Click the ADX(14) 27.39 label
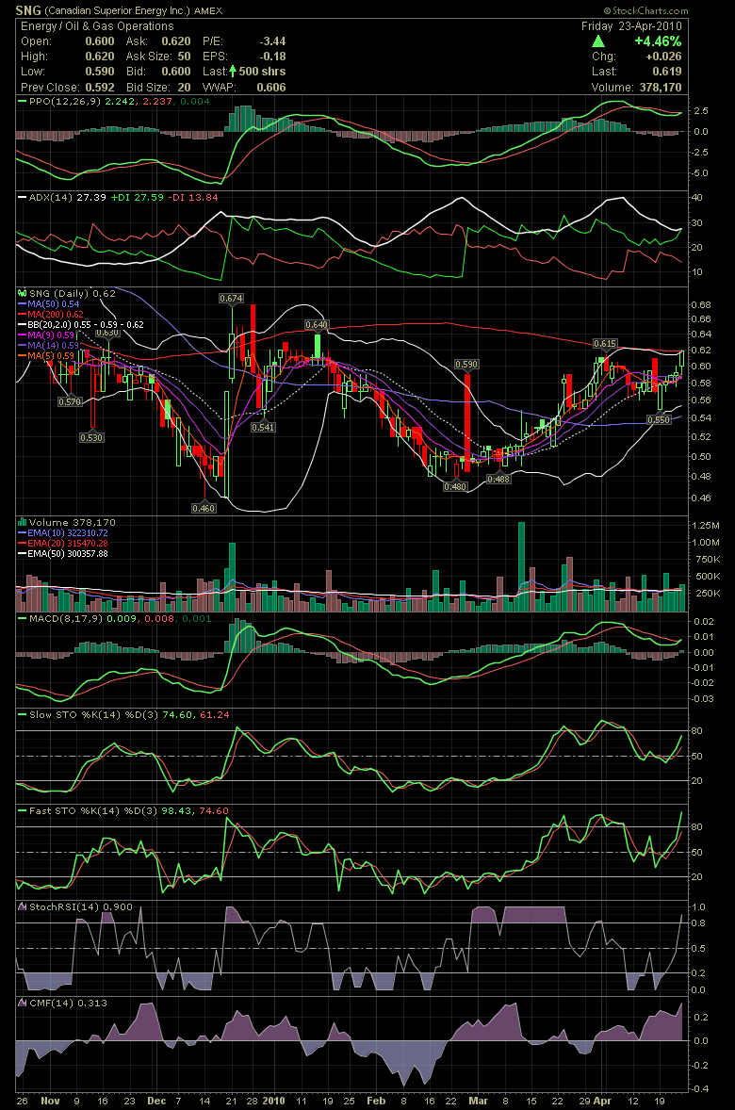Viewport: 735px width, 1110px height. pos(67,198)
